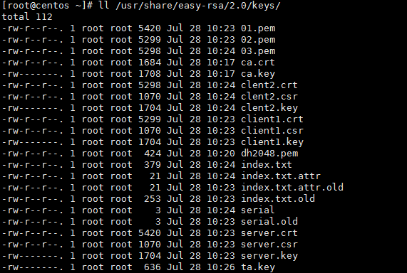Click the clent2.key file name
The height and width of the screenshot is (273, 407).
click(x=269, y=109)
